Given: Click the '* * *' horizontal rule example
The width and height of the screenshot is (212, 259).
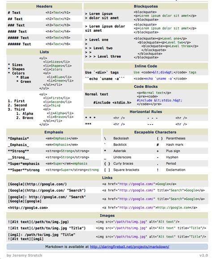Looking at the screenshot, I should 90,118.
